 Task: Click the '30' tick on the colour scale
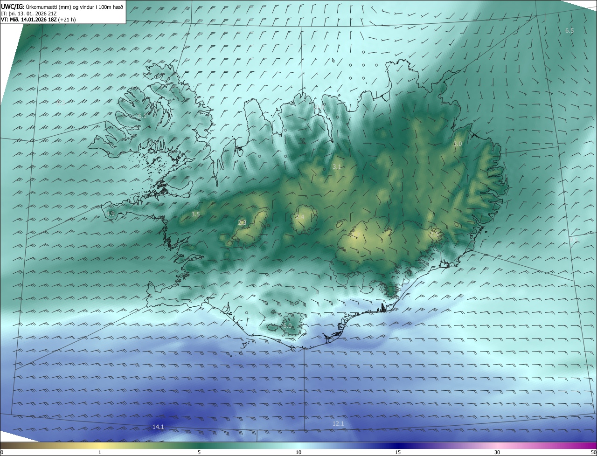(x=497, y=452)
